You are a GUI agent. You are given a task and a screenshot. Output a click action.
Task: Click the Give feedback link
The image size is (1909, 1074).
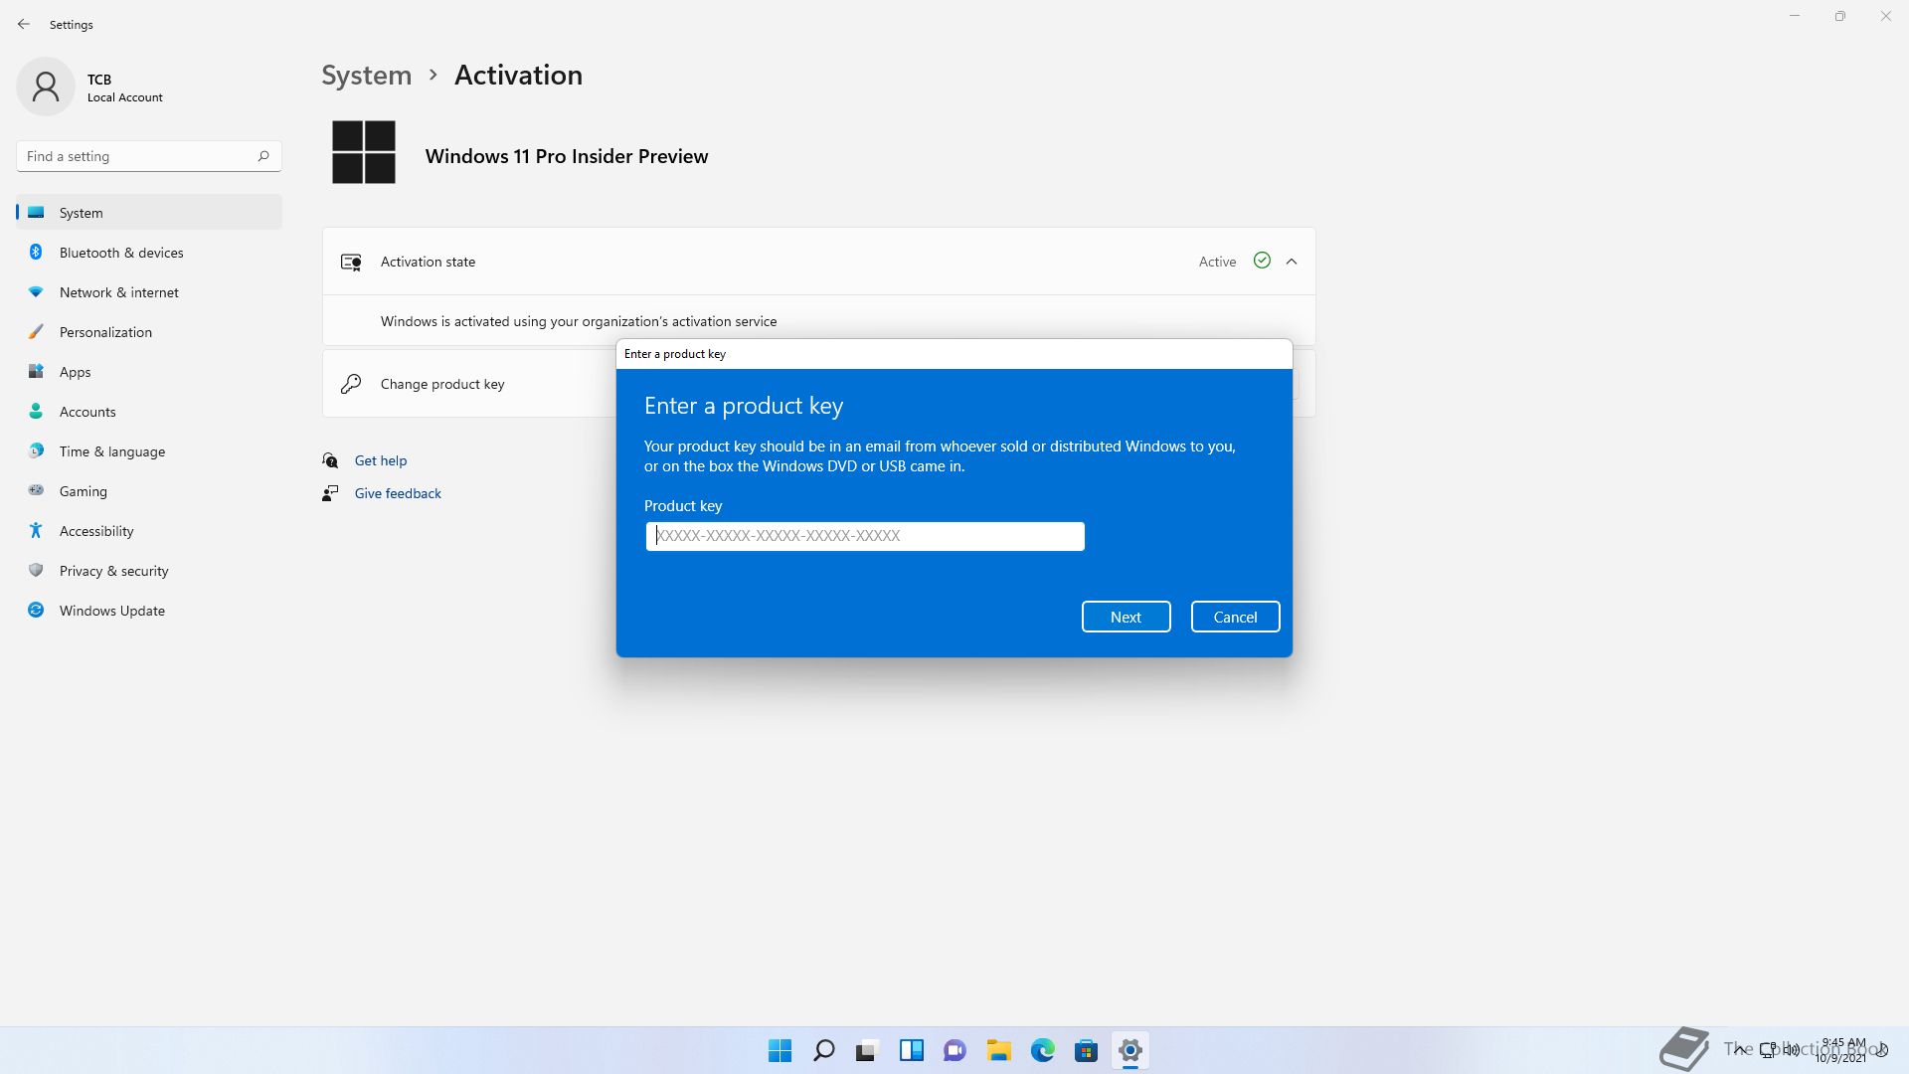(397, 493)
